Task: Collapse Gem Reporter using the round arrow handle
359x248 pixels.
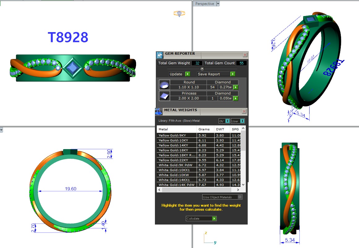Action: [202, 69]
